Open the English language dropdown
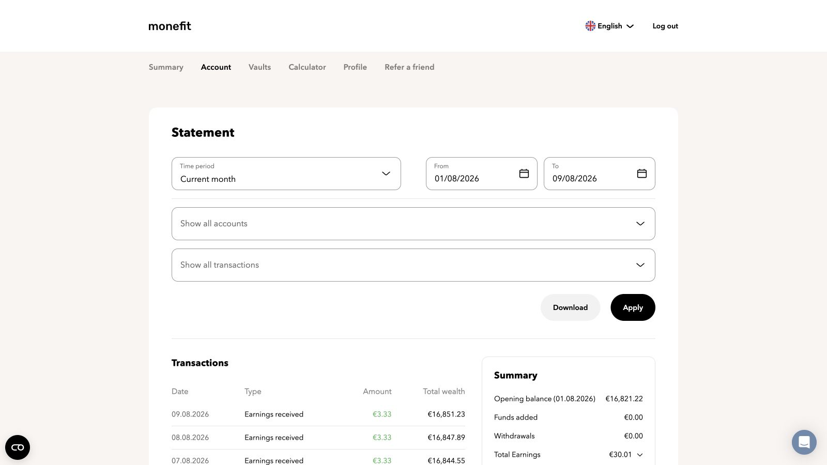Viewport: 827px width, 465px height. [x=609, y=26]
